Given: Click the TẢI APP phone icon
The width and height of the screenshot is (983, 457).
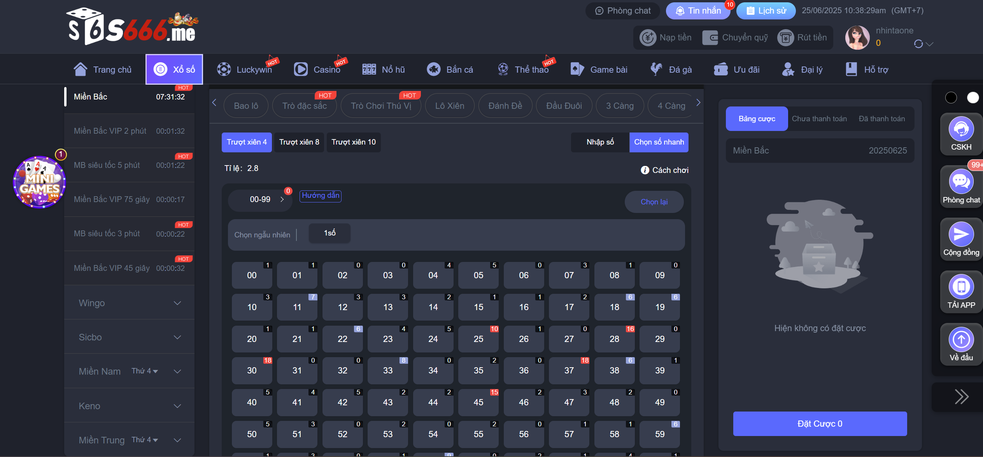Looking at the screenshot, I should tap(961, 287).
